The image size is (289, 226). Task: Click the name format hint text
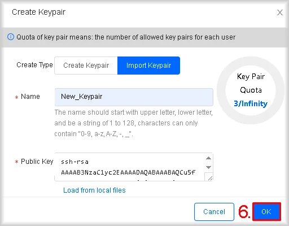pyautogui.click(x=133, y=123)
